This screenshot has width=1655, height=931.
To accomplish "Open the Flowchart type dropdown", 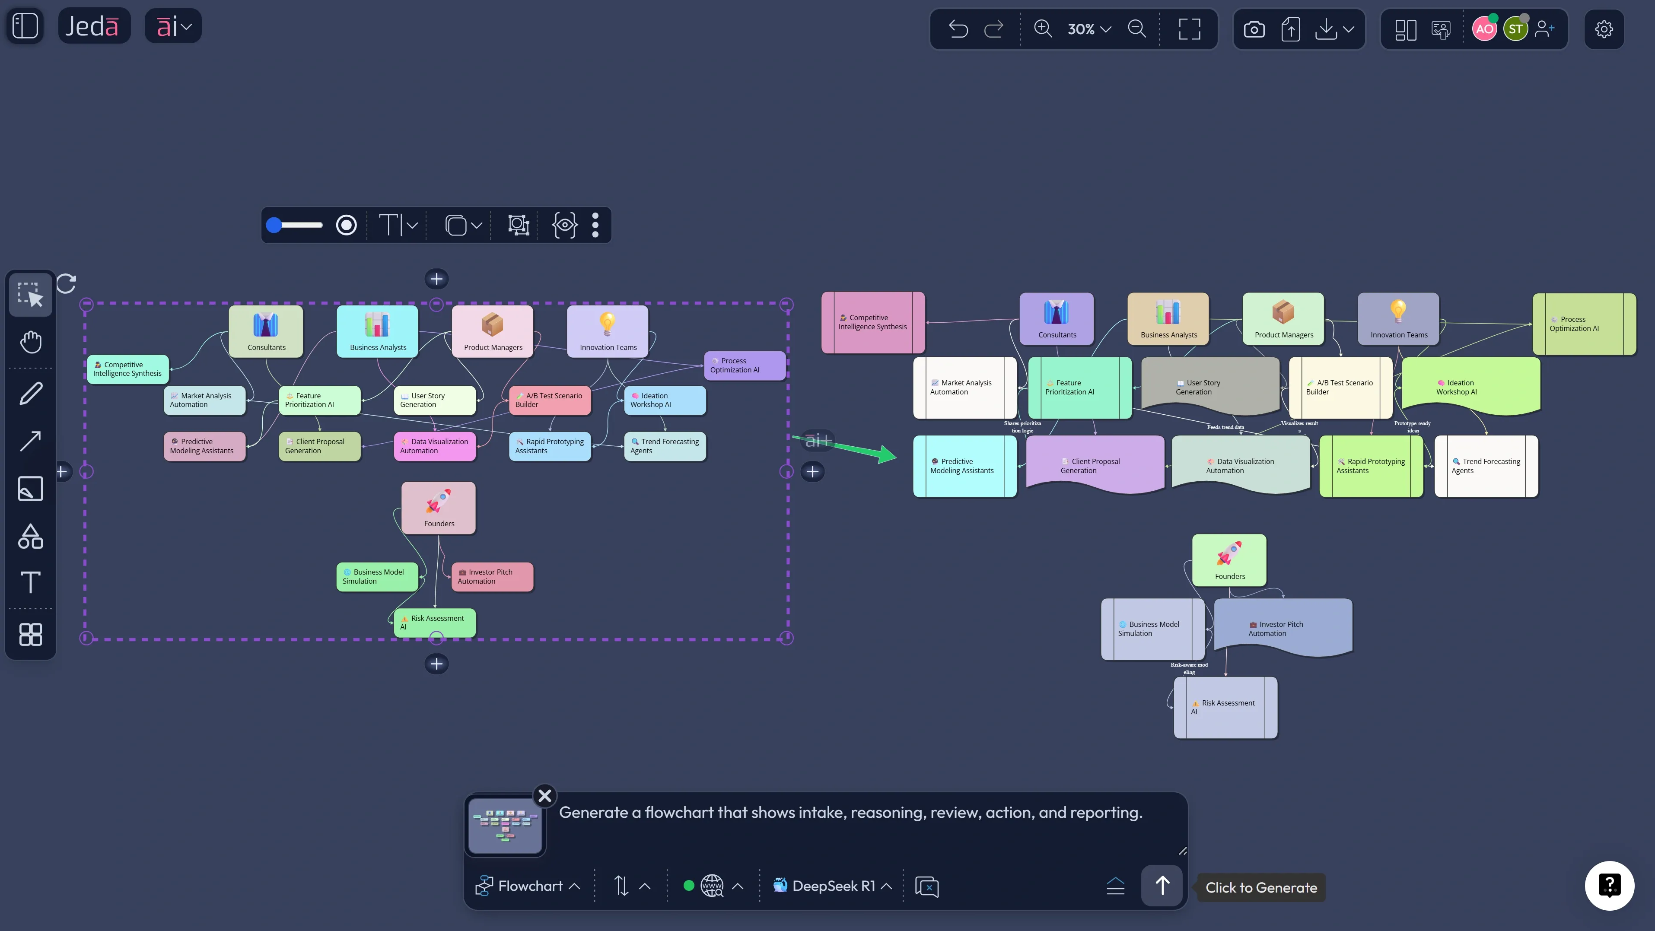I will (527, 885).
